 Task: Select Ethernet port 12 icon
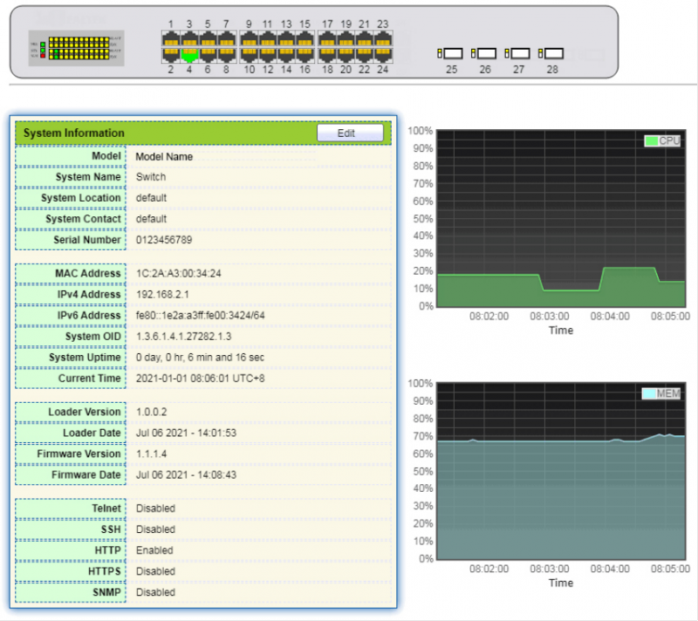point(268,55)
